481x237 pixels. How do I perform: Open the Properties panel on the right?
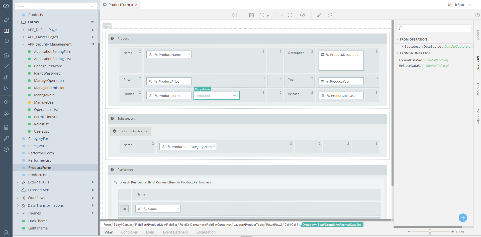(x=477, y=116)
